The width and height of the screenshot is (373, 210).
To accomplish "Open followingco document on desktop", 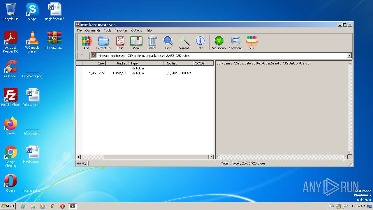I will [x=32, y=97].
